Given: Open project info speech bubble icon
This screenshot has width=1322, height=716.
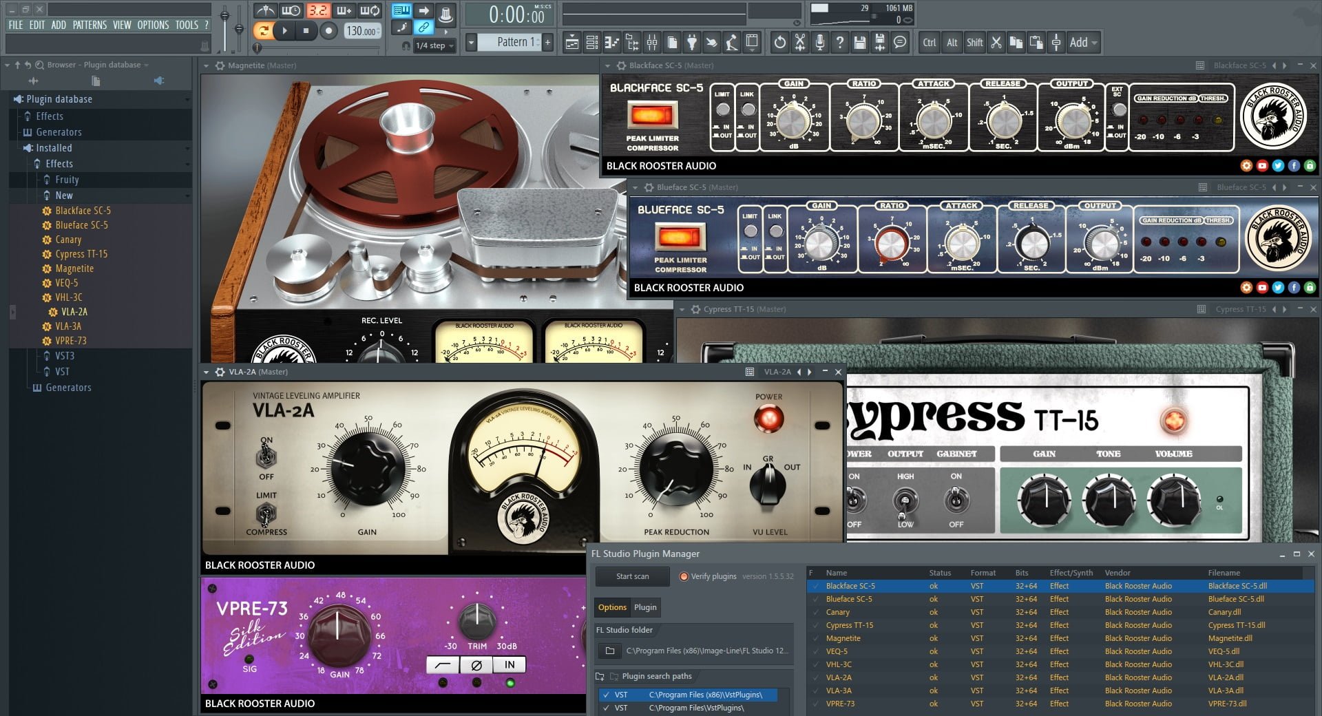Looking at the screenshot, I should click(899, 43).
